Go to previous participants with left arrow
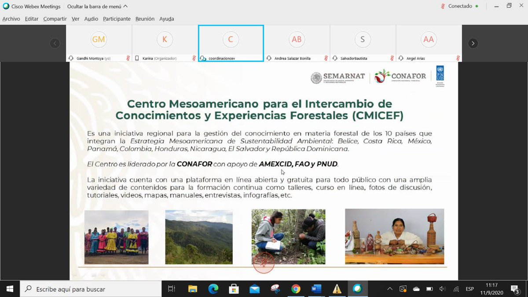The height and width of the screenshot is (297, 528). pyautogui.click(x=55, y=43)
